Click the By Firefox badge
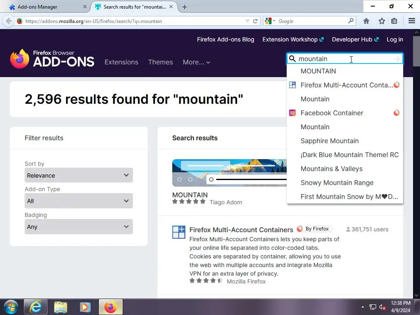 click(x=315, y=229)
